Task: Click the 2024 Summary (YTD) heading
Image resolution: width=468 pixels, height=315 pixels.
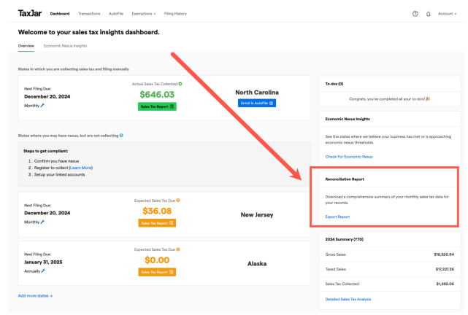Action: tap(345, 239)
